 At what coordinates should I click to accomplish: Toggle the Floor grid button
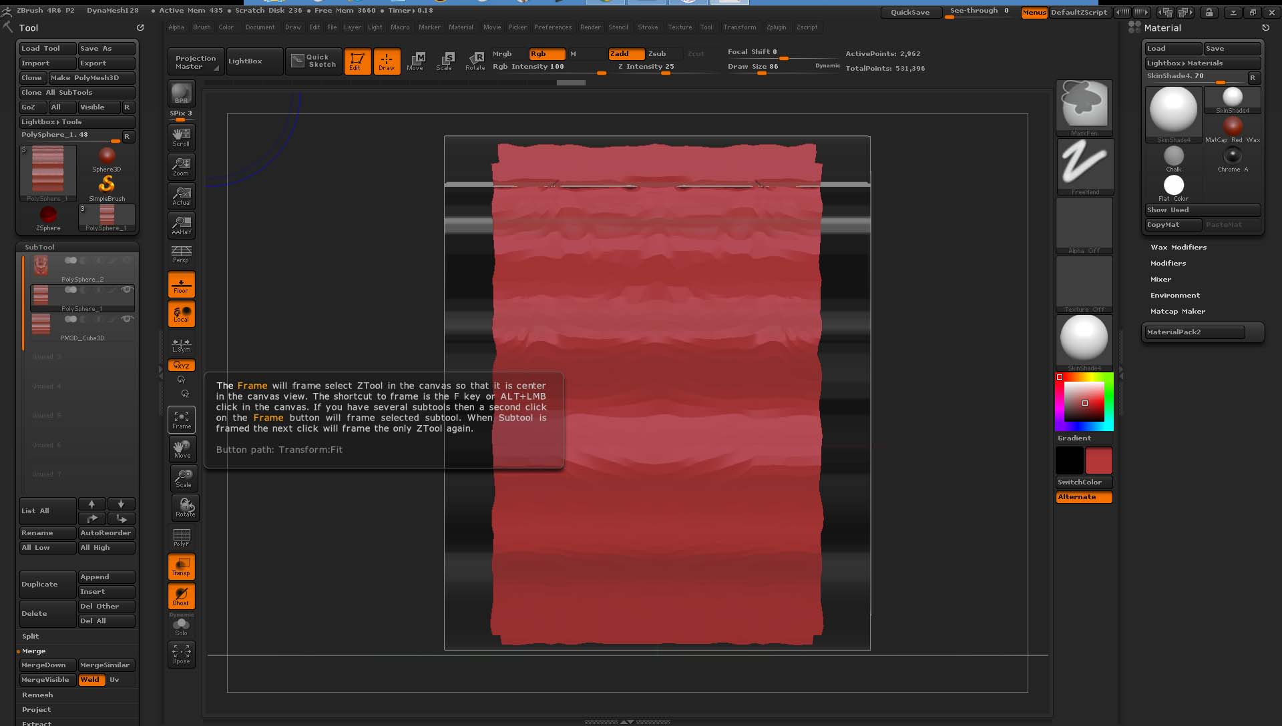pos(181,285)
